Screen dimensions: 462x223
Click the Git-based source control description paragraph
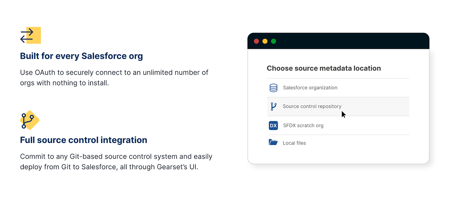(x=116, y=162)
